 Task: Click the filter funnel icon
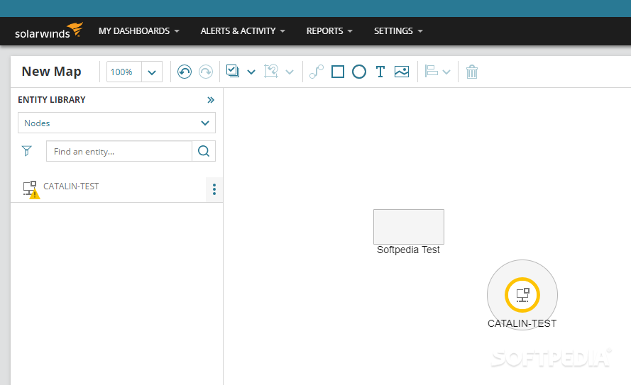[x=26, y=151]
